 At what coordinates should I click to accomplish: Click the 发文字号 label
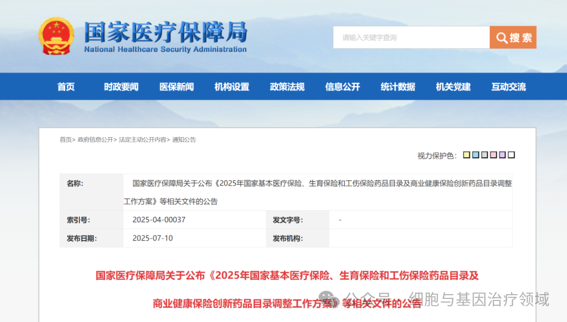[288, 220]
